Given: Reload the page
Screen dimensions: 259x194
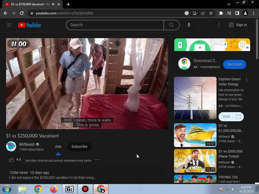Looking at the screenshot, I should (22, 13).
